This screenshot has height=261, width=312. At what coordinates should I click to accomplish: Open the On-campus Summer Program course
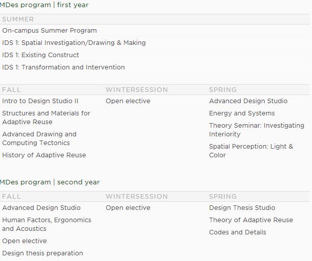pos(49,31)
